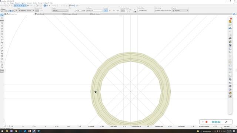Toggle the Cover Boundary checkbox

pyautogui.click(x=138, y=11)
